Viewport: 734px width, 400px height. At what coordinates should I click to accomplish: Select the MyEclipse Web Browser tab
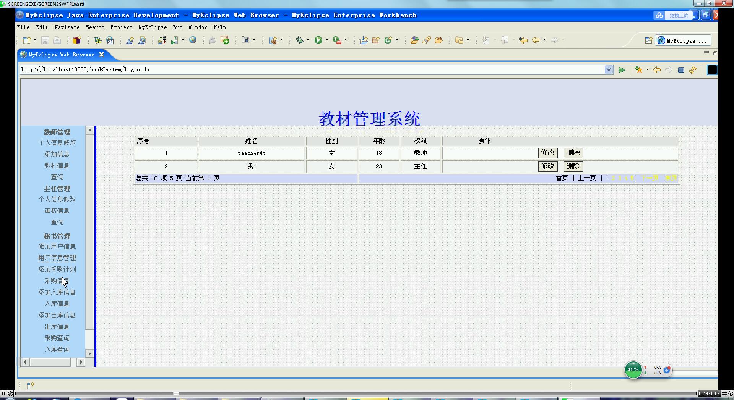click(x=62, y=55)
